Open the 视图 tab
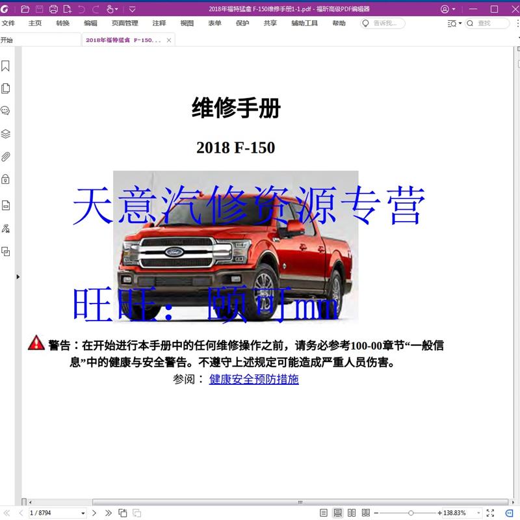Screen dimensions: 520x520 tap(187, 23)
